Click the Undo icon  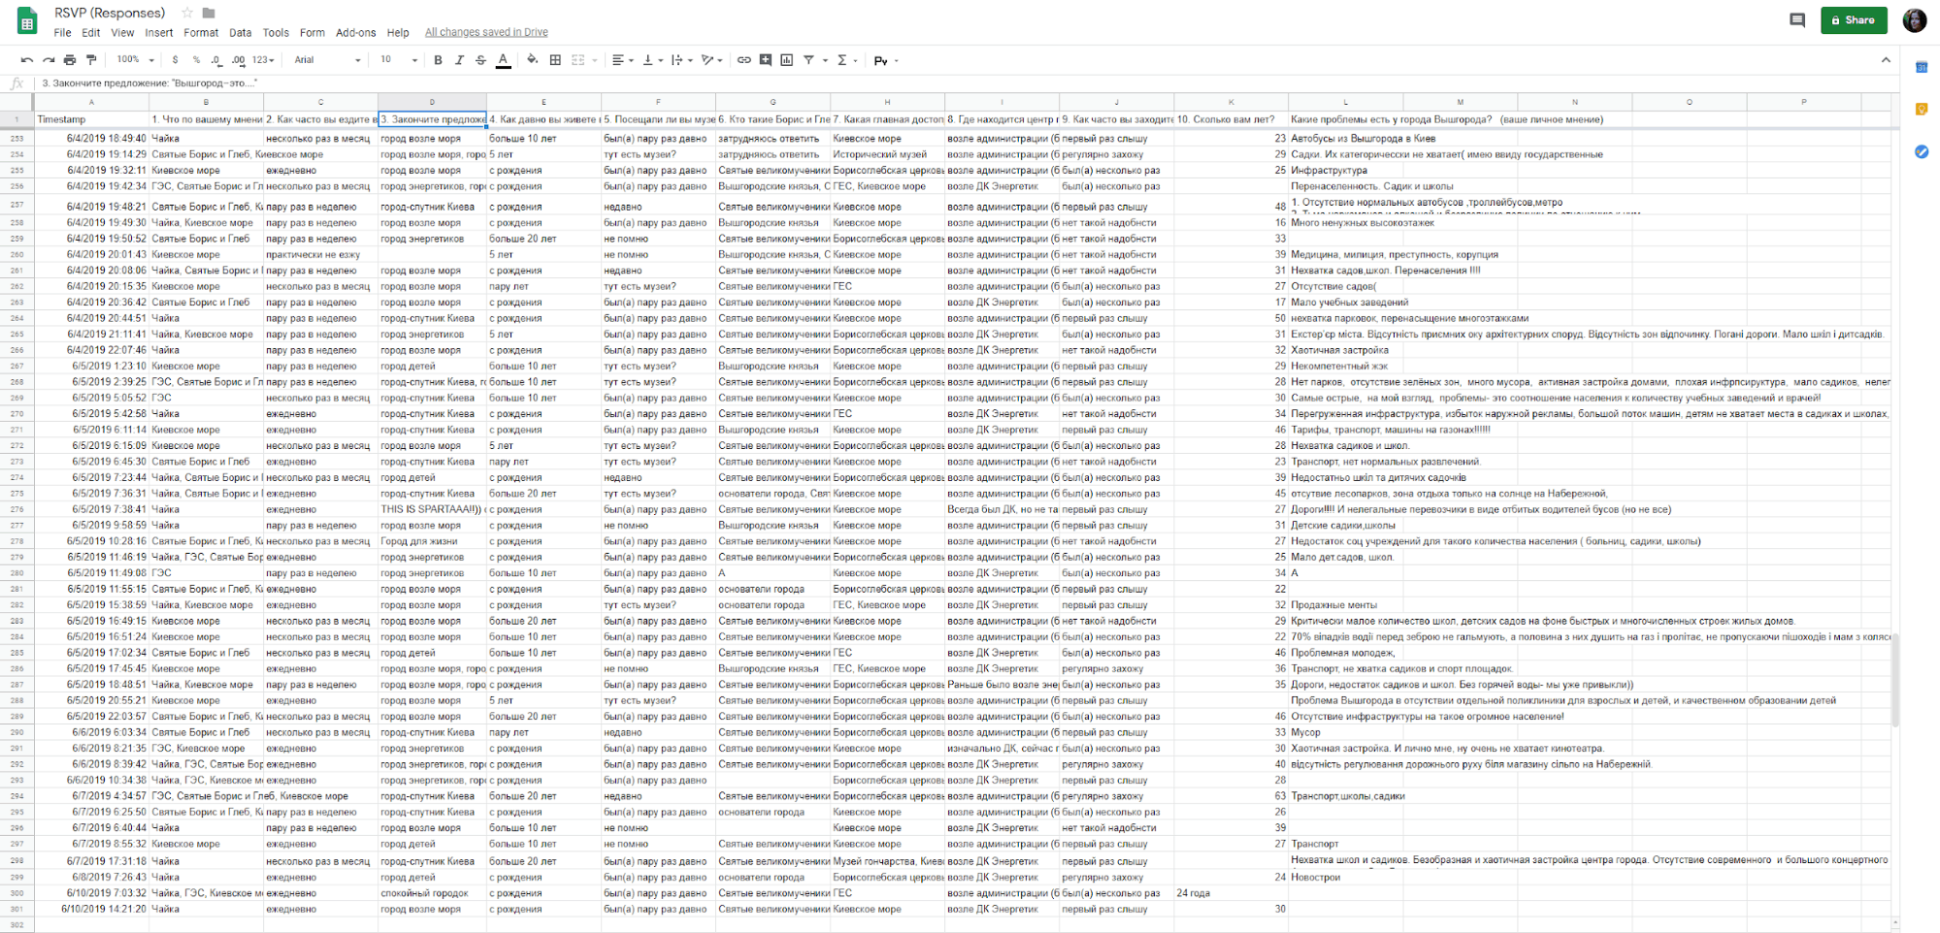click(27, 60)
